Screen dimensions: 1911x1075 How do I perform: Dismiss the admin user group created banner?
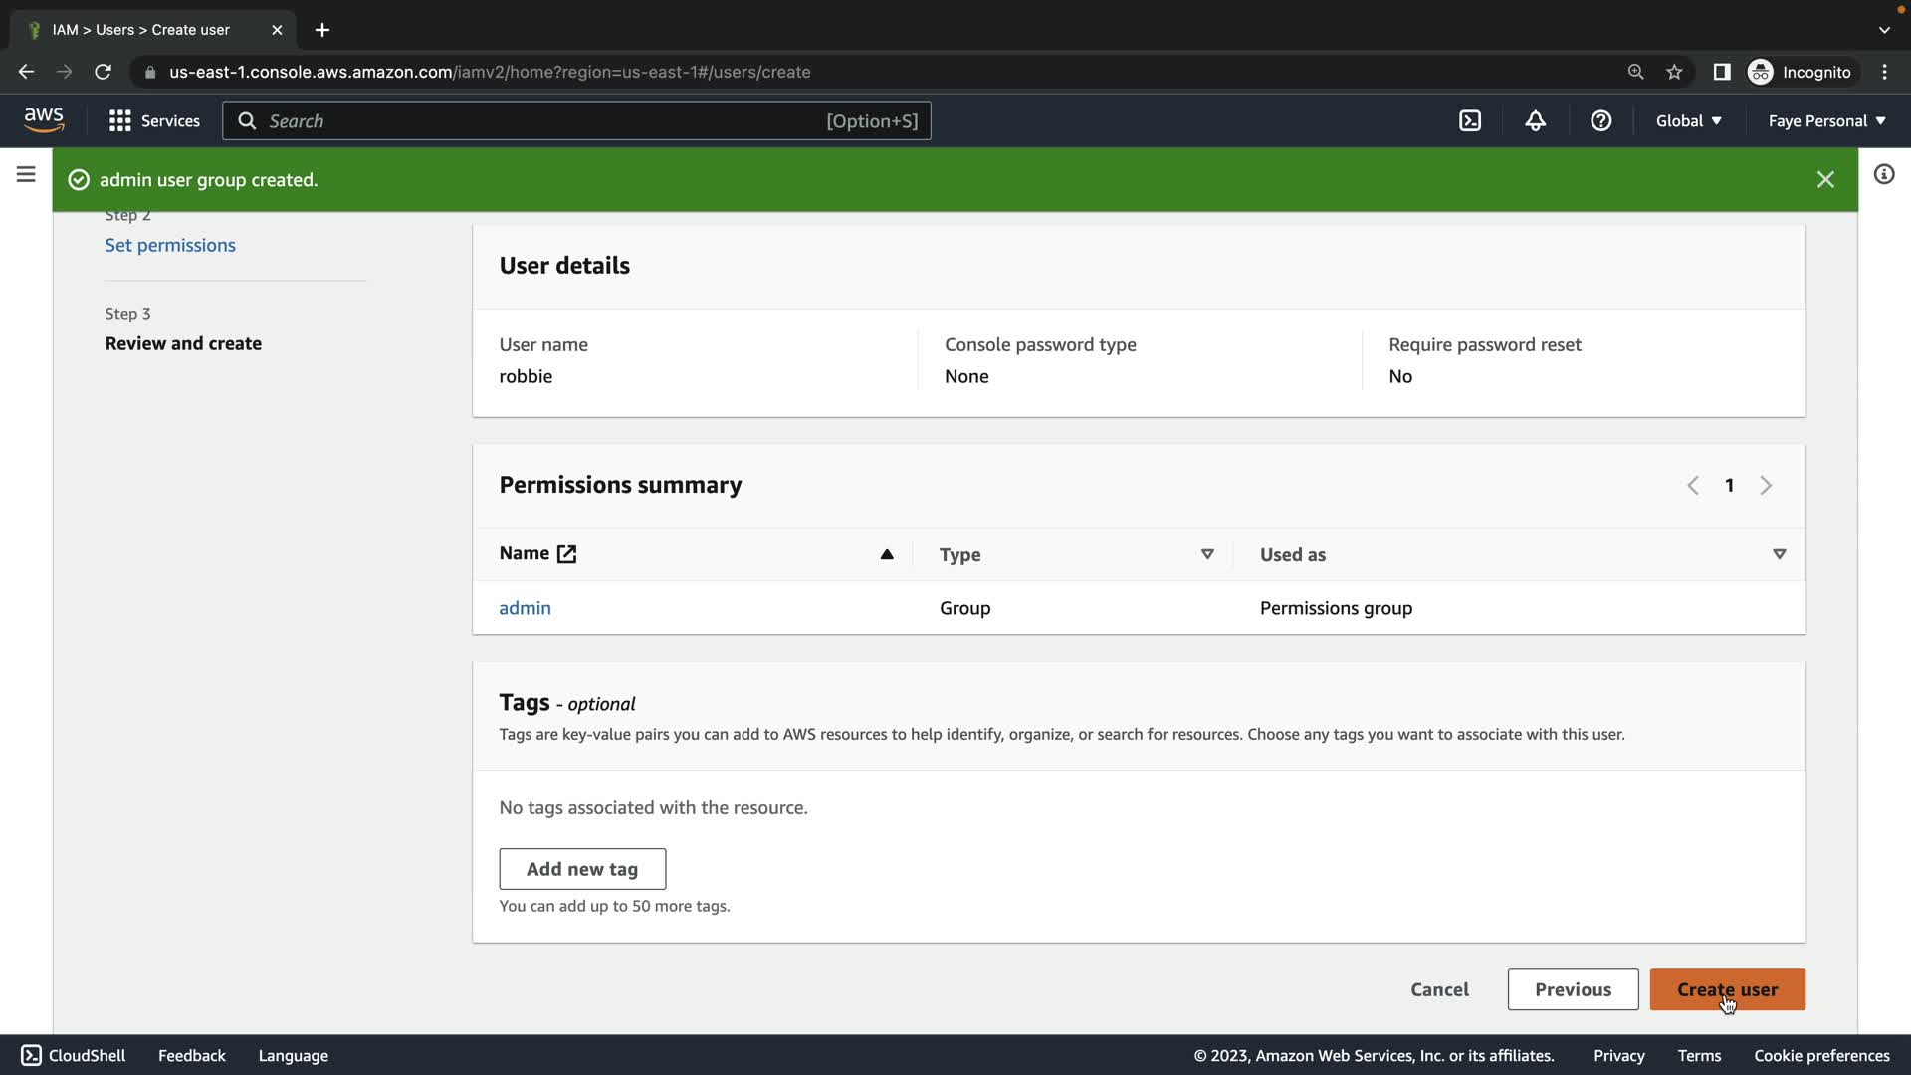tap(1824, 180)
